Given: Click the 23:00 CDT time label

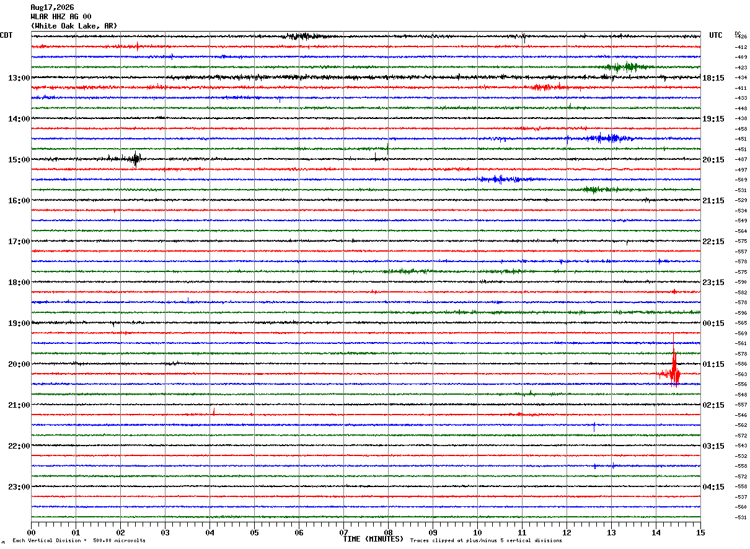Looking at the screenshot, I should [19, 487].
